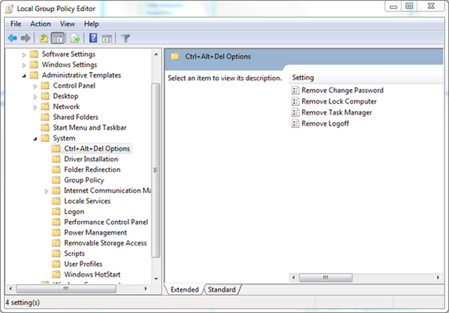Select the Power Management folder
Viewport: 449px width, 313px height.
point(95,232)
